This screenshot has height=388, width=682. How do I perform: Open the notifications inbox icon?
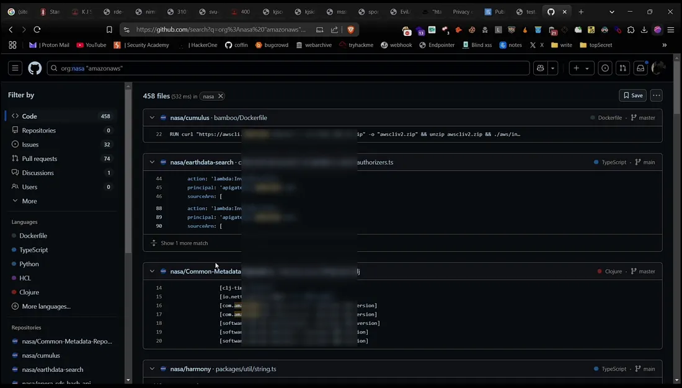[640, 68]
